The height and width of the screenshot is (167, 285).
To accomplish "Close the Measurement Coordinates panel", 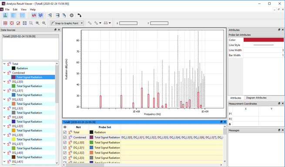I will point(283,104).
